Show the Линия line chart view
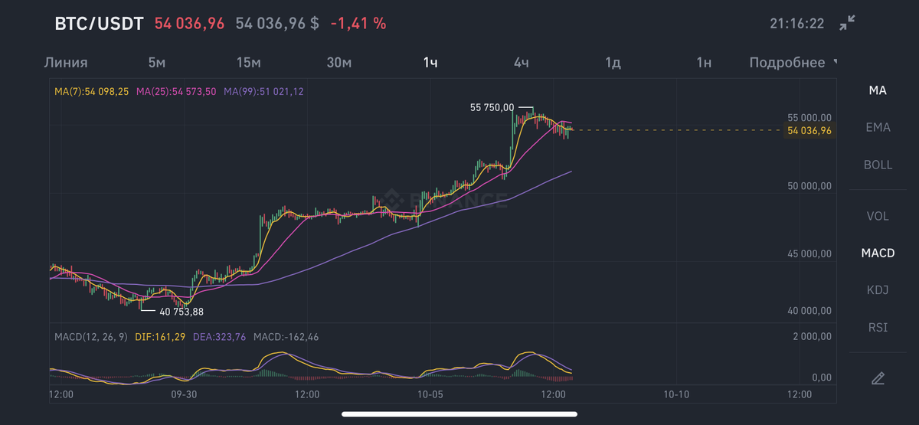The image size is (919, 425). (67, 63)
